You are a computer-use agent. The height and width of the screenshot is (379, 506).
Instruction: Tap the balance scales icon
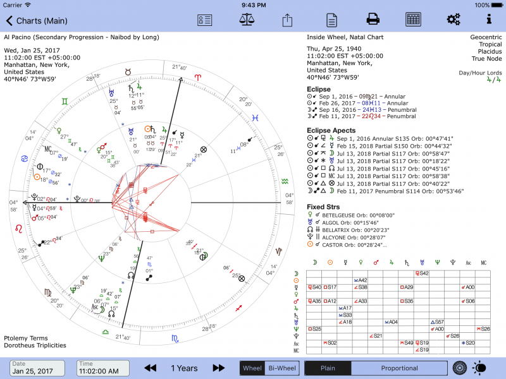[247, 20]
